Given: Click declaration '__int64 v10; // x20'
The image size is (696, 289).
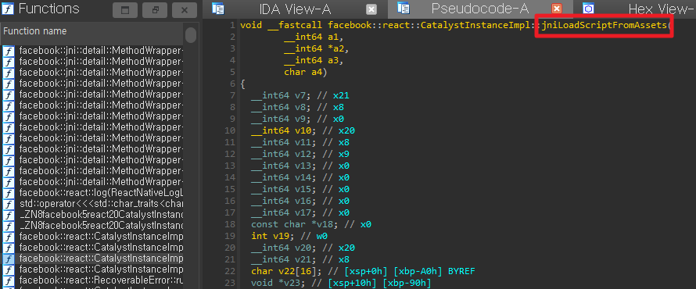Looking at the screenshot, I should pyautogui.click(x=303, y=130).
